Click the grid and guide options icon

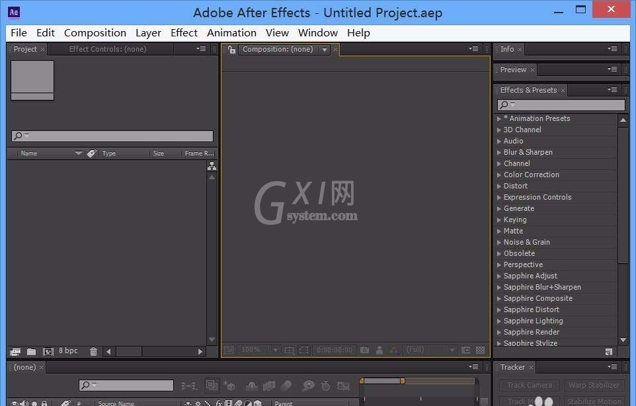click(289, 350)
